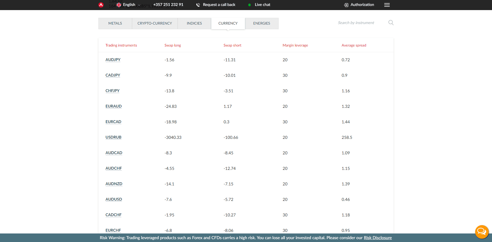Click the UK flag language icon
The height and width of the screenshot is (242, 492).
pyautogui.click(x=119, y=5)
